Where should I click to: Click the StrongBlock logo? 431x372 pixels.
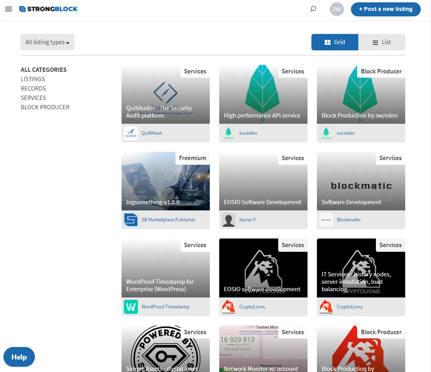pos(48,9)
